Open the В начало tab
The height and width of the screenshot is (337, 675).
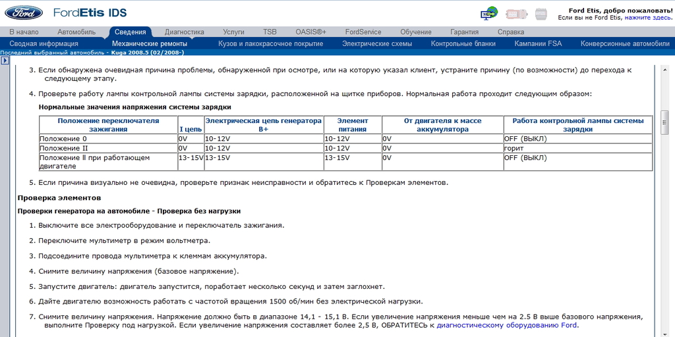(x=24, y=32)
